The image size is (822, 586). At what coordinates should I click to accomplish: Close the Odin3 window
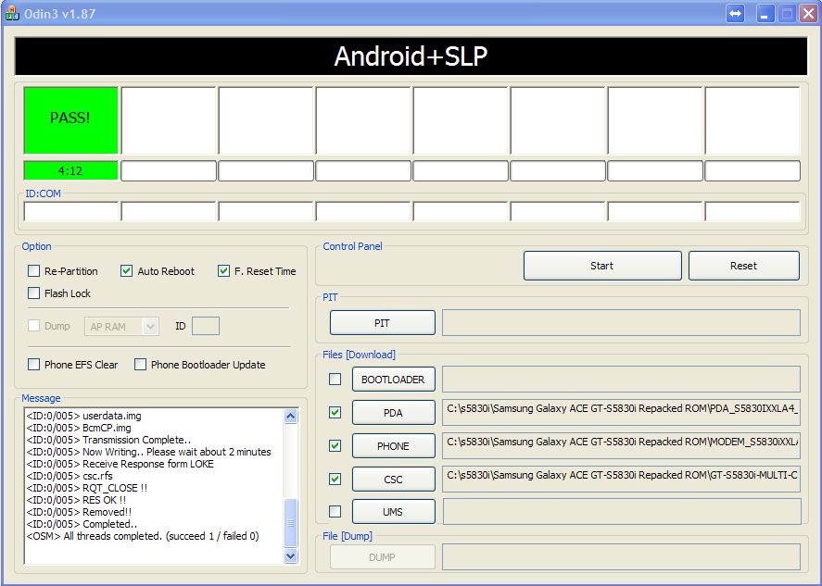pyautogui.click(x=808, y=14)
